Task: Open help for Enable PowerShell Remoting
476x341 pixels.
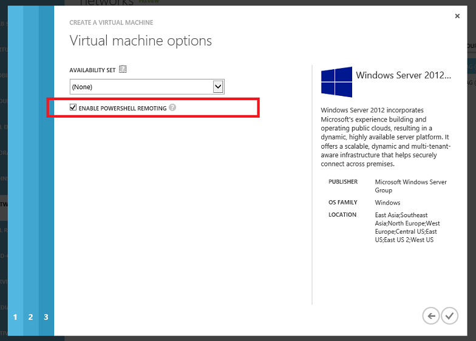Action: 172,107
